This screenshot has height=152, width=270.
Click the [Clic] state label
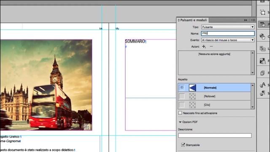[207, 105]
